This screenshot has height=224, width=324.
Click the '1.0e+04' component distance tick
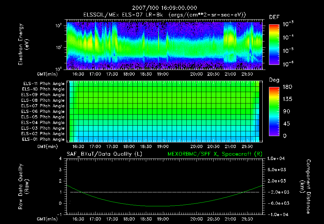(x=276, y=159)
